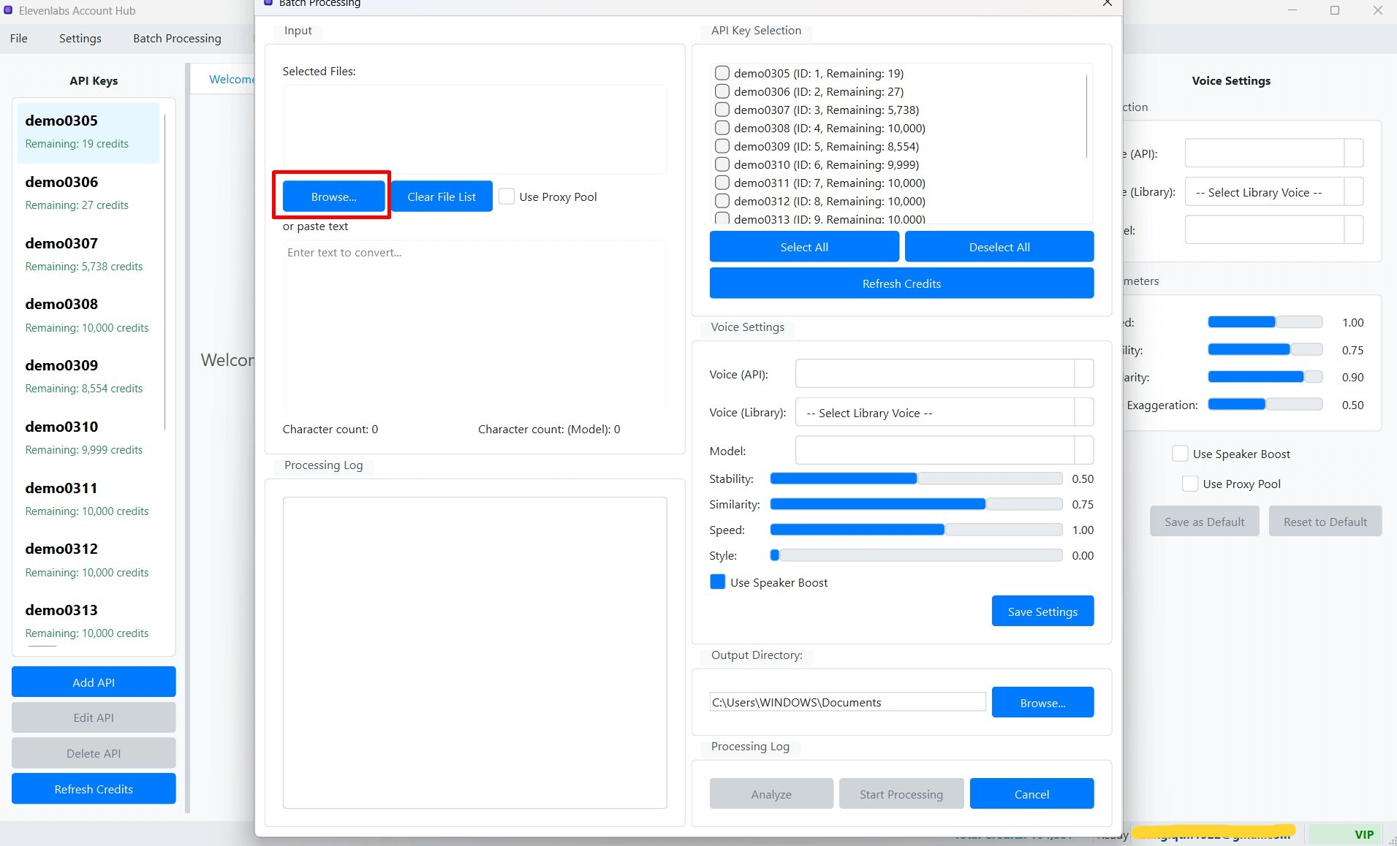The width and height of the screenshot is (1397, 846).
Task: Select demo0312 in API Keys list
Action: pyautogui.click(x=87, y=560)
